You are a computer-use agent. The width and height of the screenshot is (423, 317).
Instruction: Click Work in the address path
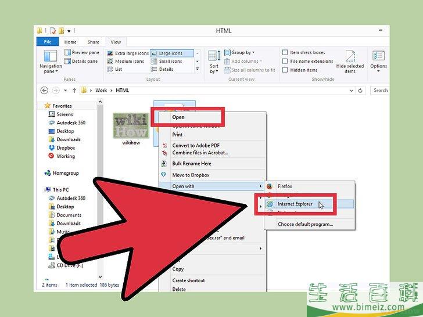pyautogui.click(x=101, y=91)
